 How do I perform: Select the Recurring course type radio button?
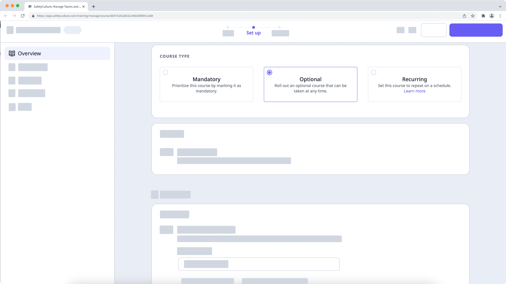click(373, 72)
